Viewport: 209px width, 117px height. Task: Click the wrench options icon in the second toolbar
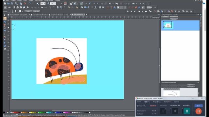coord(27,7)
